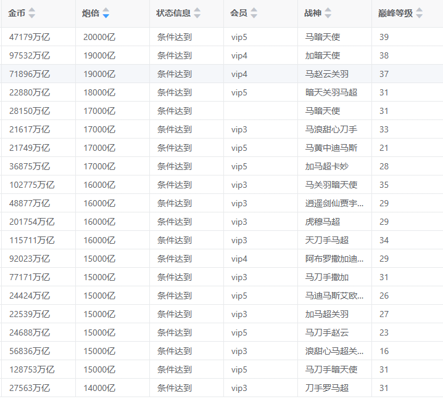The image size is (443, 399).
Task: Click the 刀手罗马超 cell in the last row
Action: (x=327, y=388)
